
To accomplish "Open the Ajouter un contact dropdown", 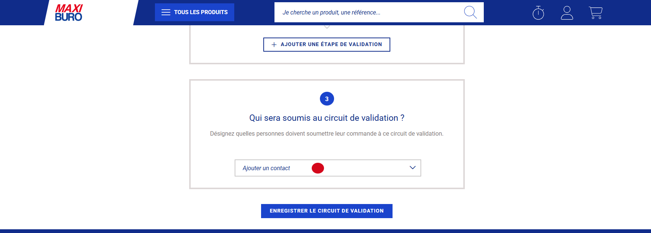I will 266,168.
